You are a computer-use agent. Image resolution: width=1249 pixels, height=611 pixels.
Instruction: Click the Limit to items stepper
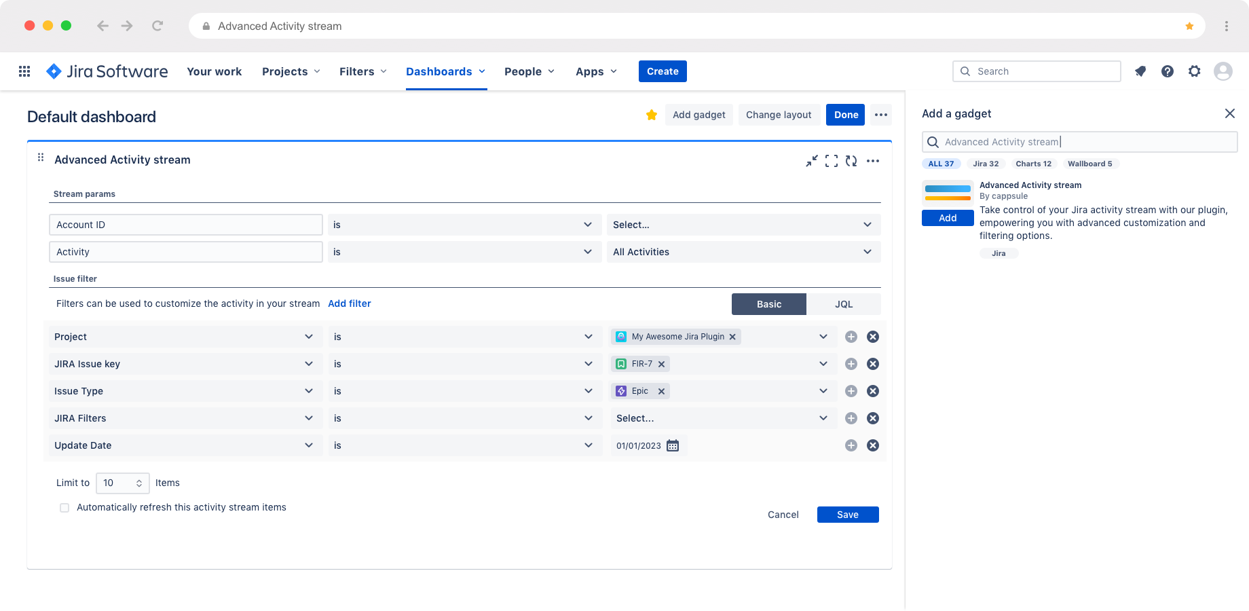tap(138, 483)
